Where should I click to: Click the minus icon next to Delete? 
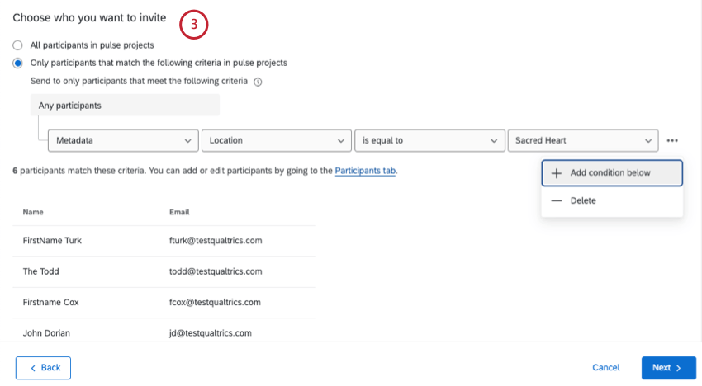click(556, 200)
